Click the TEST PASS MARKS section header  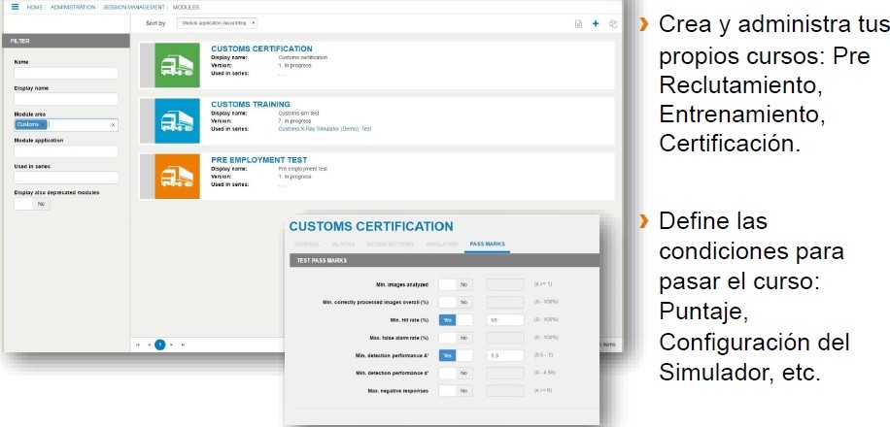[444, 260]
